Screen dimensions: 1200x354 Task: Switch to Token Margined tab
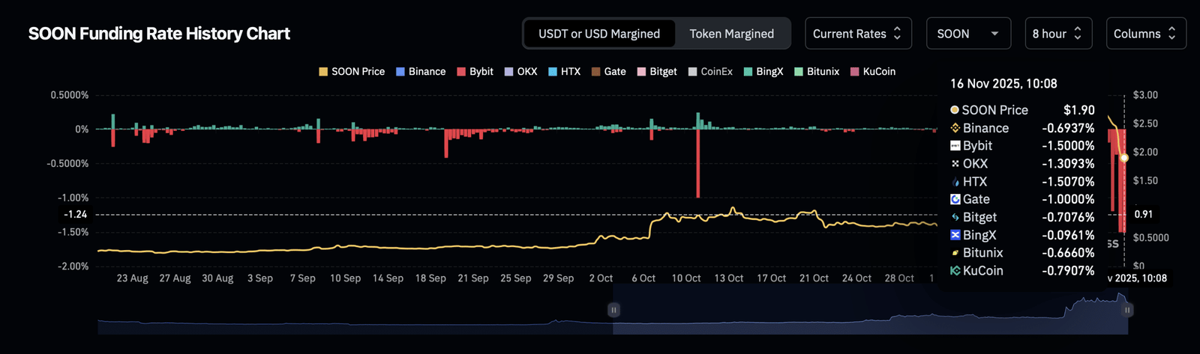[732, 34]
